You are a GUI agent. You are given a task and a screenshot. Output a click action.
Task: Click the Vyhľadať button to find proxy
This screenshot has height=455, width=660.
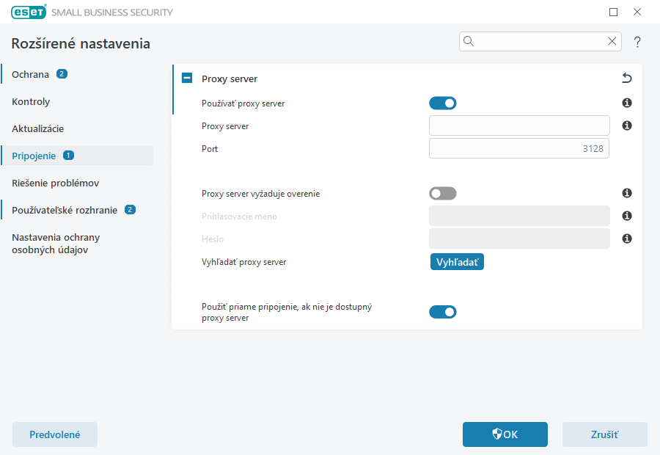click(457, 261)
